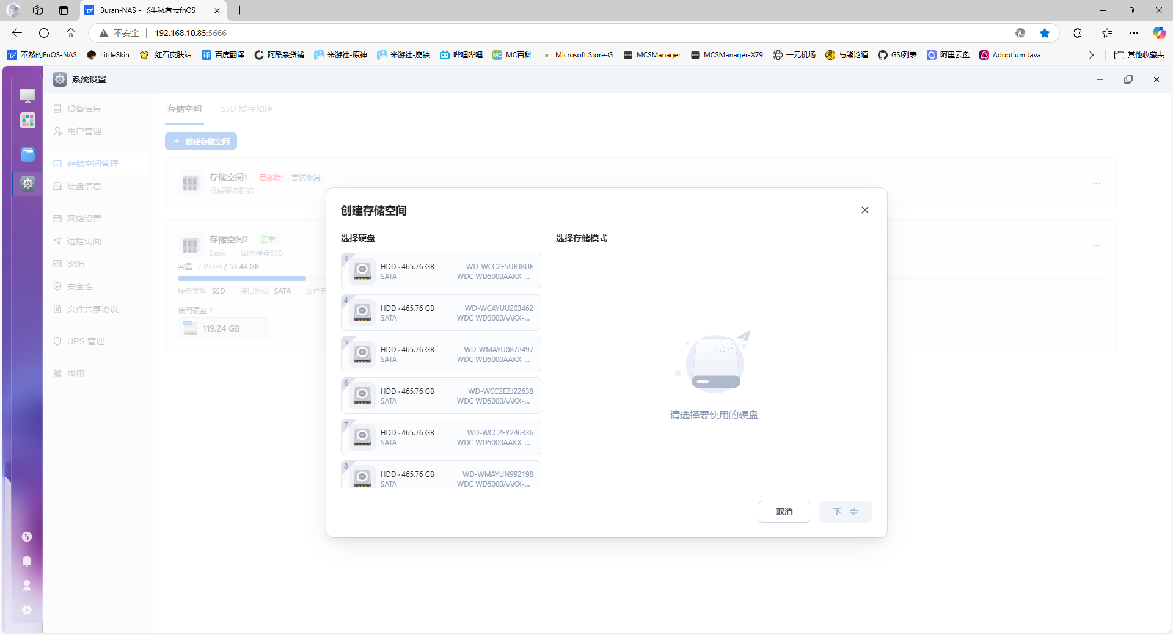Screen dimensions: 1173x635
Task: Select the WD-WCC2E5URJ8UE hard disk
Action: coord(440,271)
